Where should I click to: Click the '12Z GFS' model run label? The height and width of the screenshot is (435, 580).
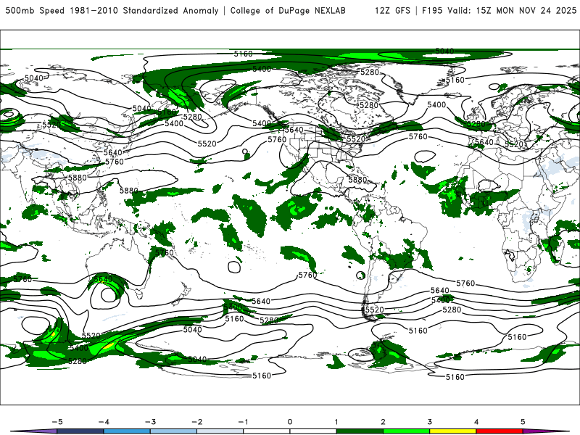pos(392,10)
